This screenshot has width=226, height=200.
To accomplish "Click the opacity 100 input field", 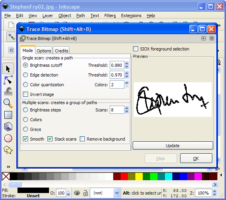I will pos(61,193).
